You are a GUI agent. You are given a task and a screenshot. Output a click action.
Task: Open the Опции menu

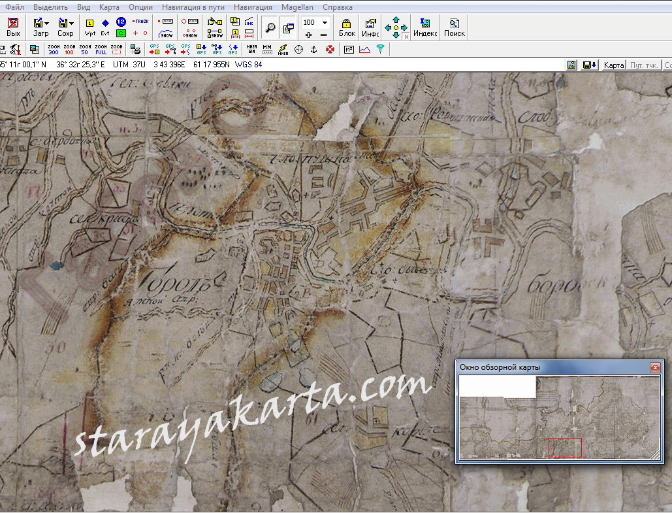140,7
